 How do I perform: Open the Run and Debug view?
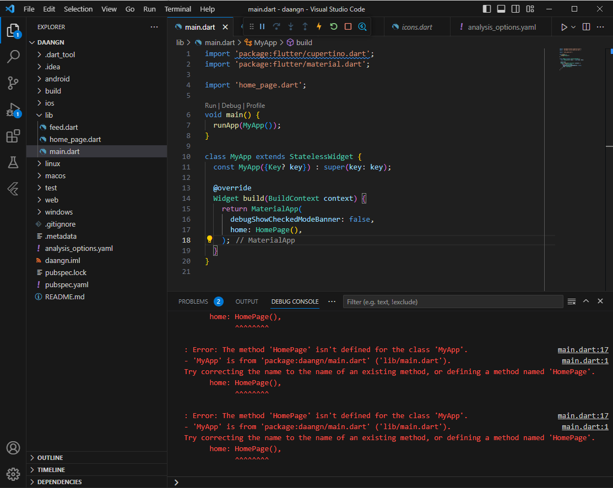(13, 110)
